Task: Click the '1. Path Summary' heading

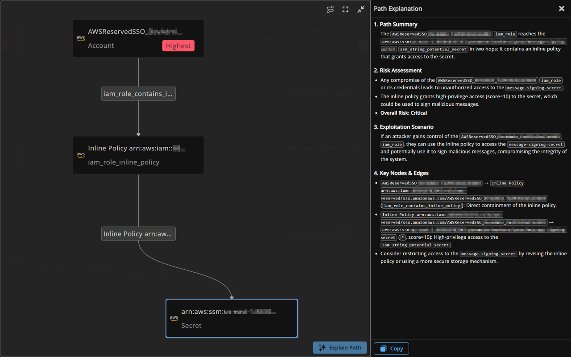Action: [396, 25]
